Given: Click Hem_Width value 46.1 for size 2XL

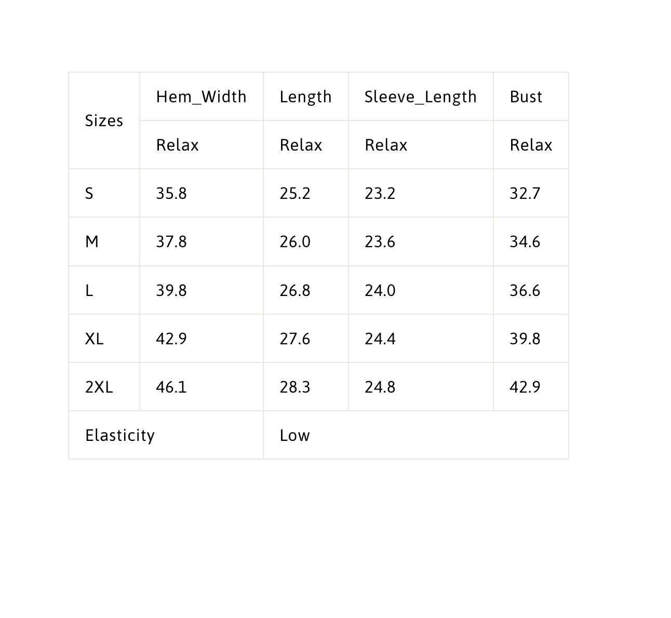Looking at the screenshot, I should 171,387.
